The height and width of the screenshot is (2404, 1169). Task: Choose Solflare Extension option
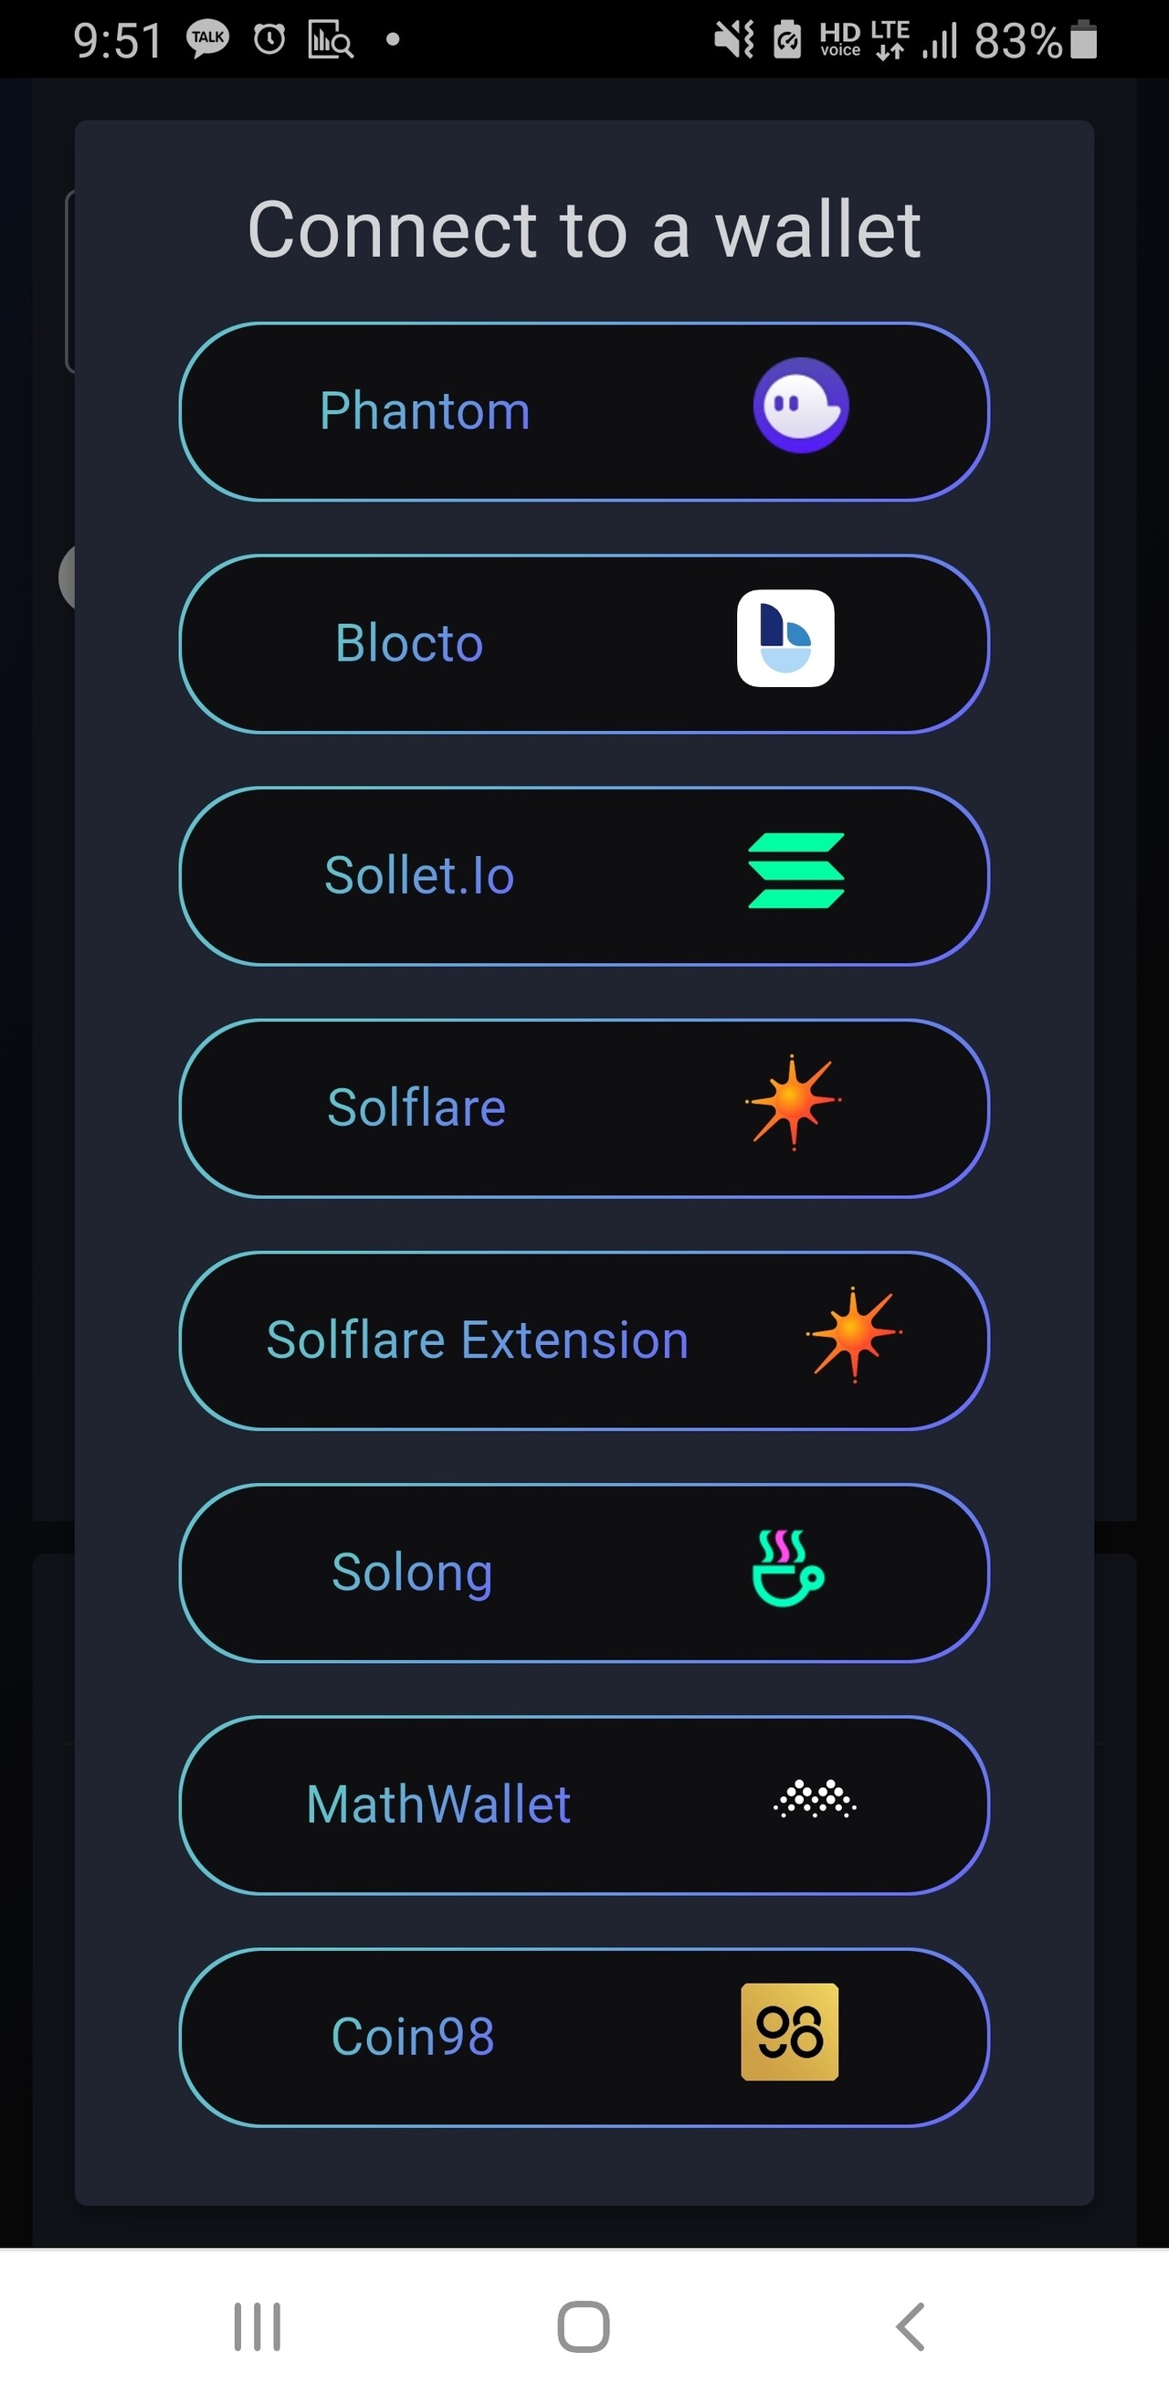click(478, 1341)
